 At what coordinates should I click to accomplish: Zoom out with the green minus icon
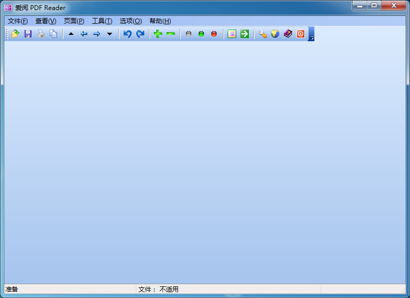pyautogui.click(x=171, y=34)
